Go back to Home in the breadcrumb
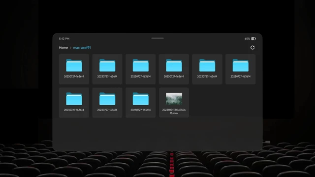 (x=63, y=48)
